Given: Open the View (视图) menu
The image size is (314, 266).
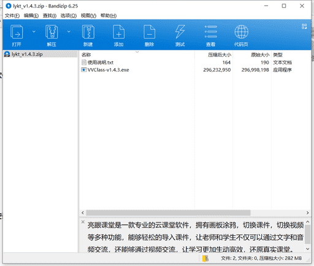Looking at the screenshot, I should (x=88, y=16).
